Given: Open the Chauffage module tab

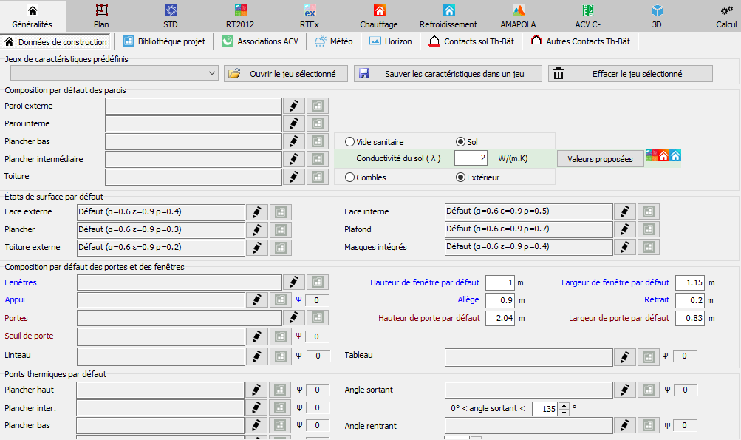Looking at the screenshot, I should [378, 16].
